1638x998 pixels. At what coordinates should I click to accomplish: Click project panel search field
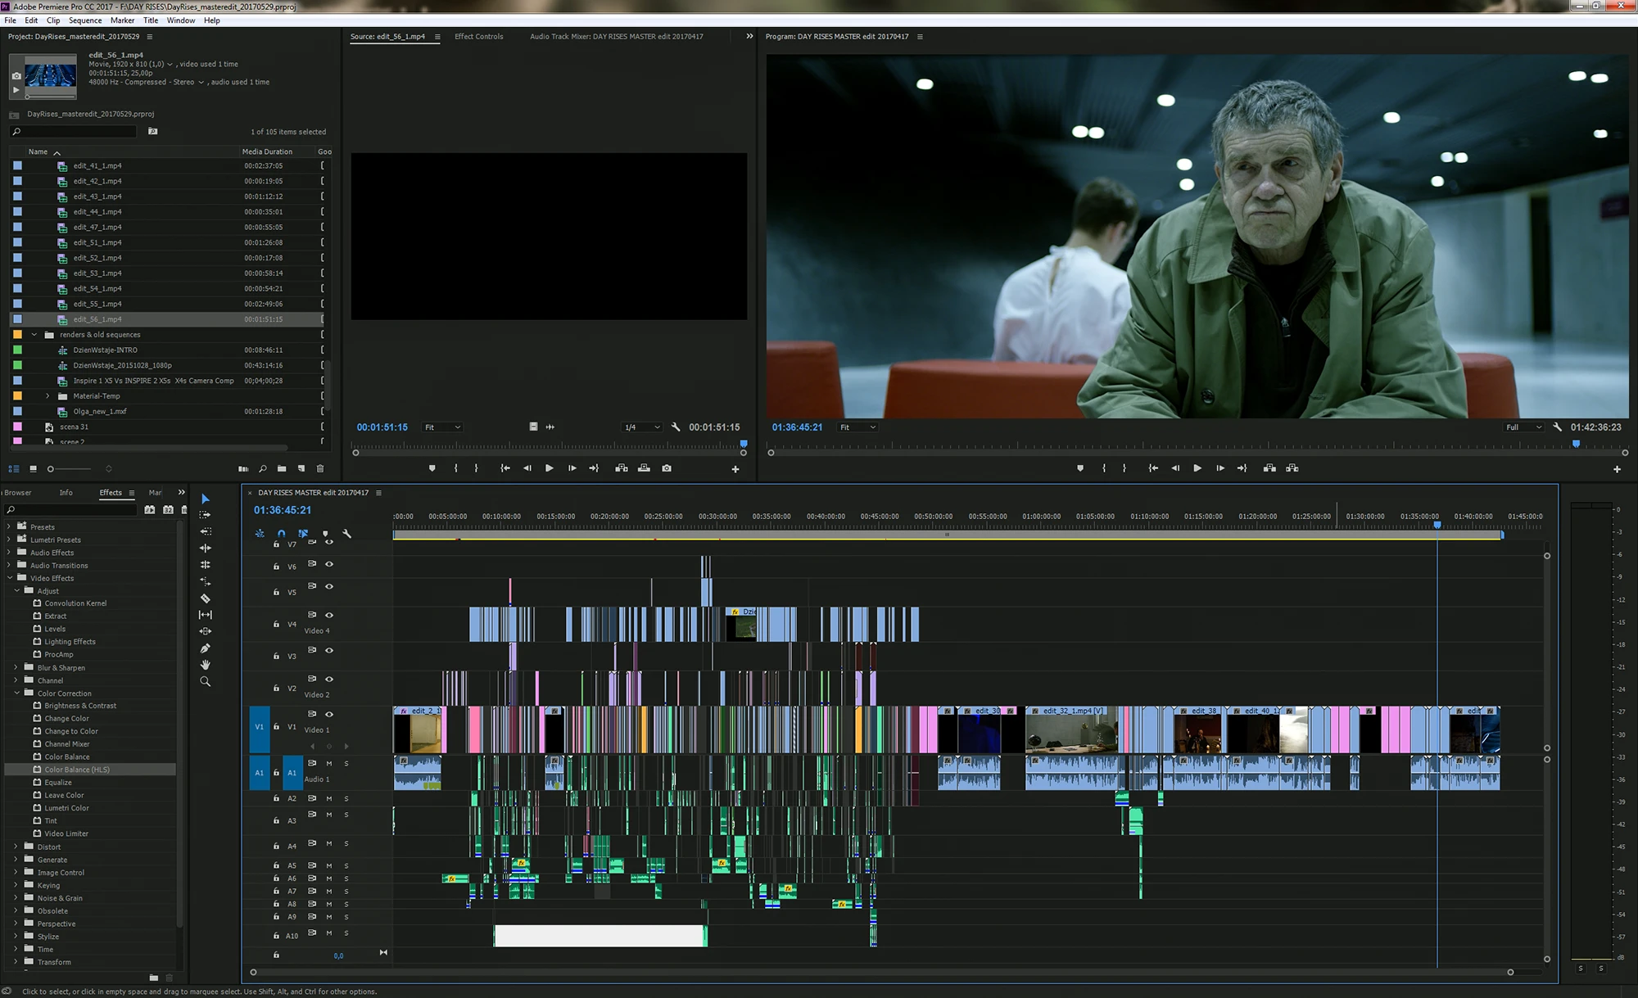coord(74,132)
